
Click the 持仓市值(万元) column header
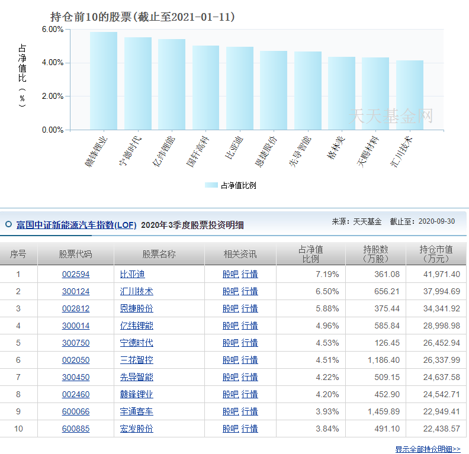[436, 254]
